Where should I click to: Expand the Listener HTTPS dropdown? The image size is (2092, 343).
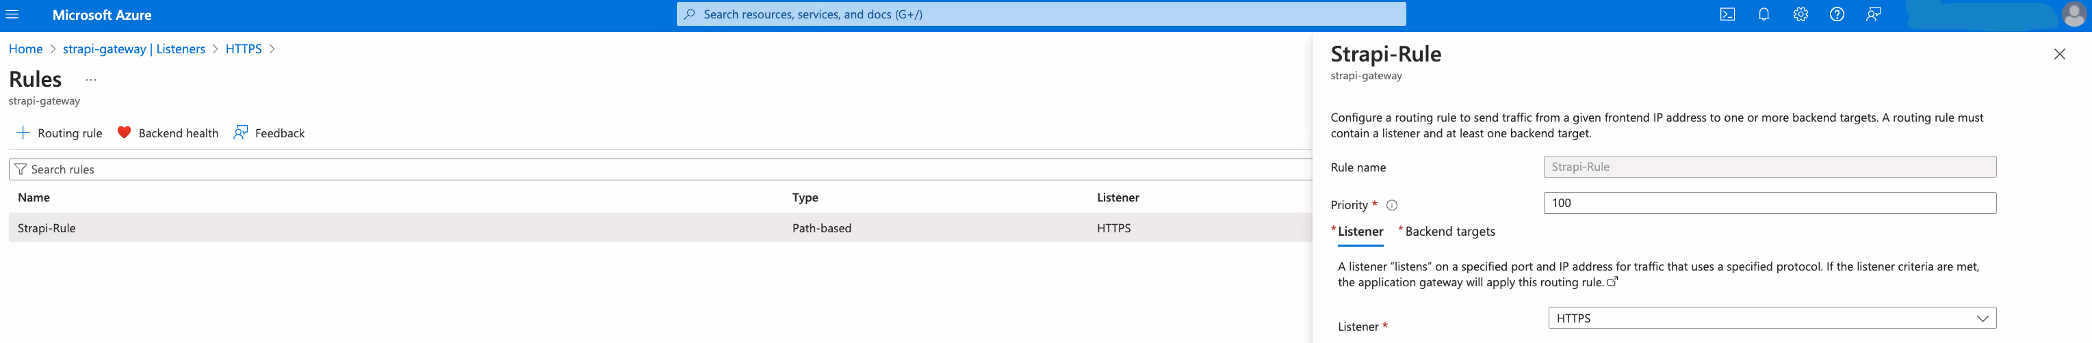tap(1772, 318)
